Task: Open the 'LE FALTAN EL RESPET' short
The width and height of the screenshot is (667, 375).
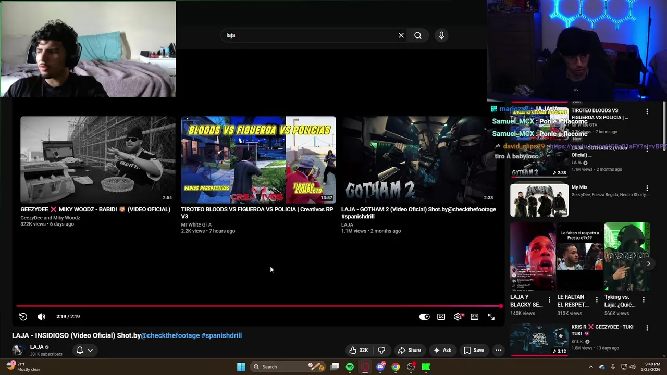Action: [579, 256]
